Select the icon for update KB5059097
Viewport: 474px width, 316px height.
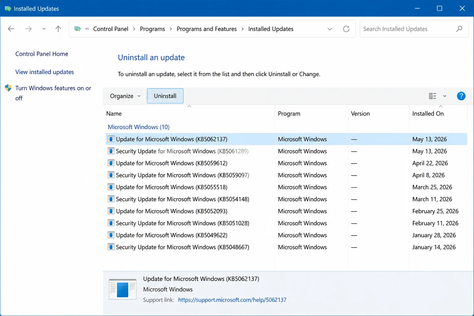pyautogui.click(x=111, y=175)
